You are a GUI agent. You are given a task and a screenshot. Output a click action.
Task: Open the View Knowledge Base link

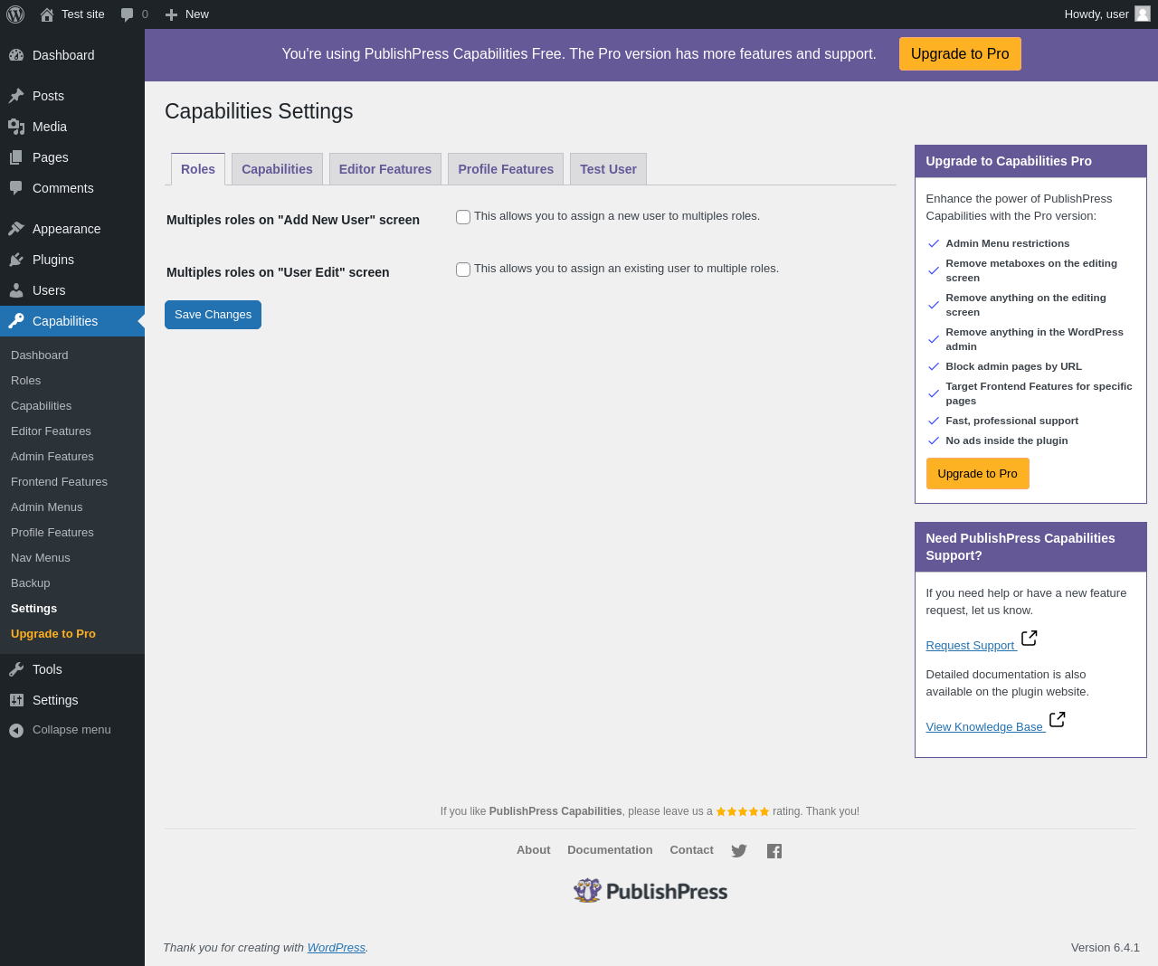[985, 727]
